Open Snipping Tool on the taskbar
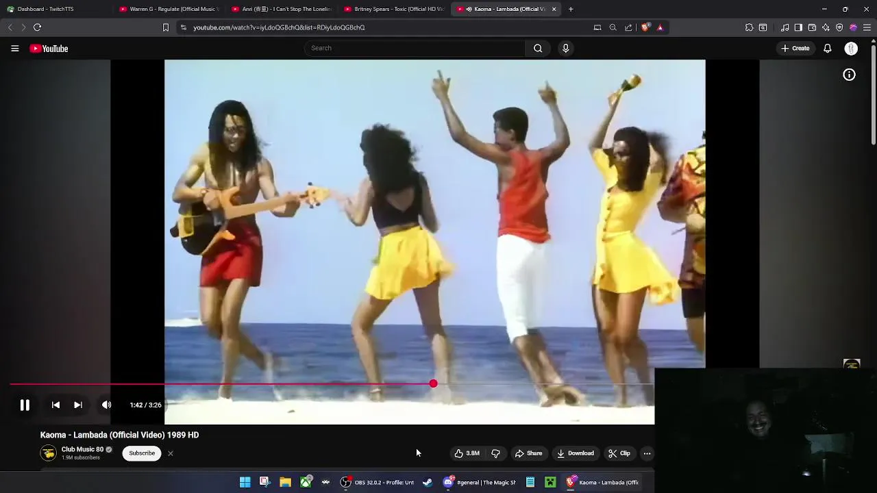The width and height of the screenshot is (877, 493). tap(265, 482)
